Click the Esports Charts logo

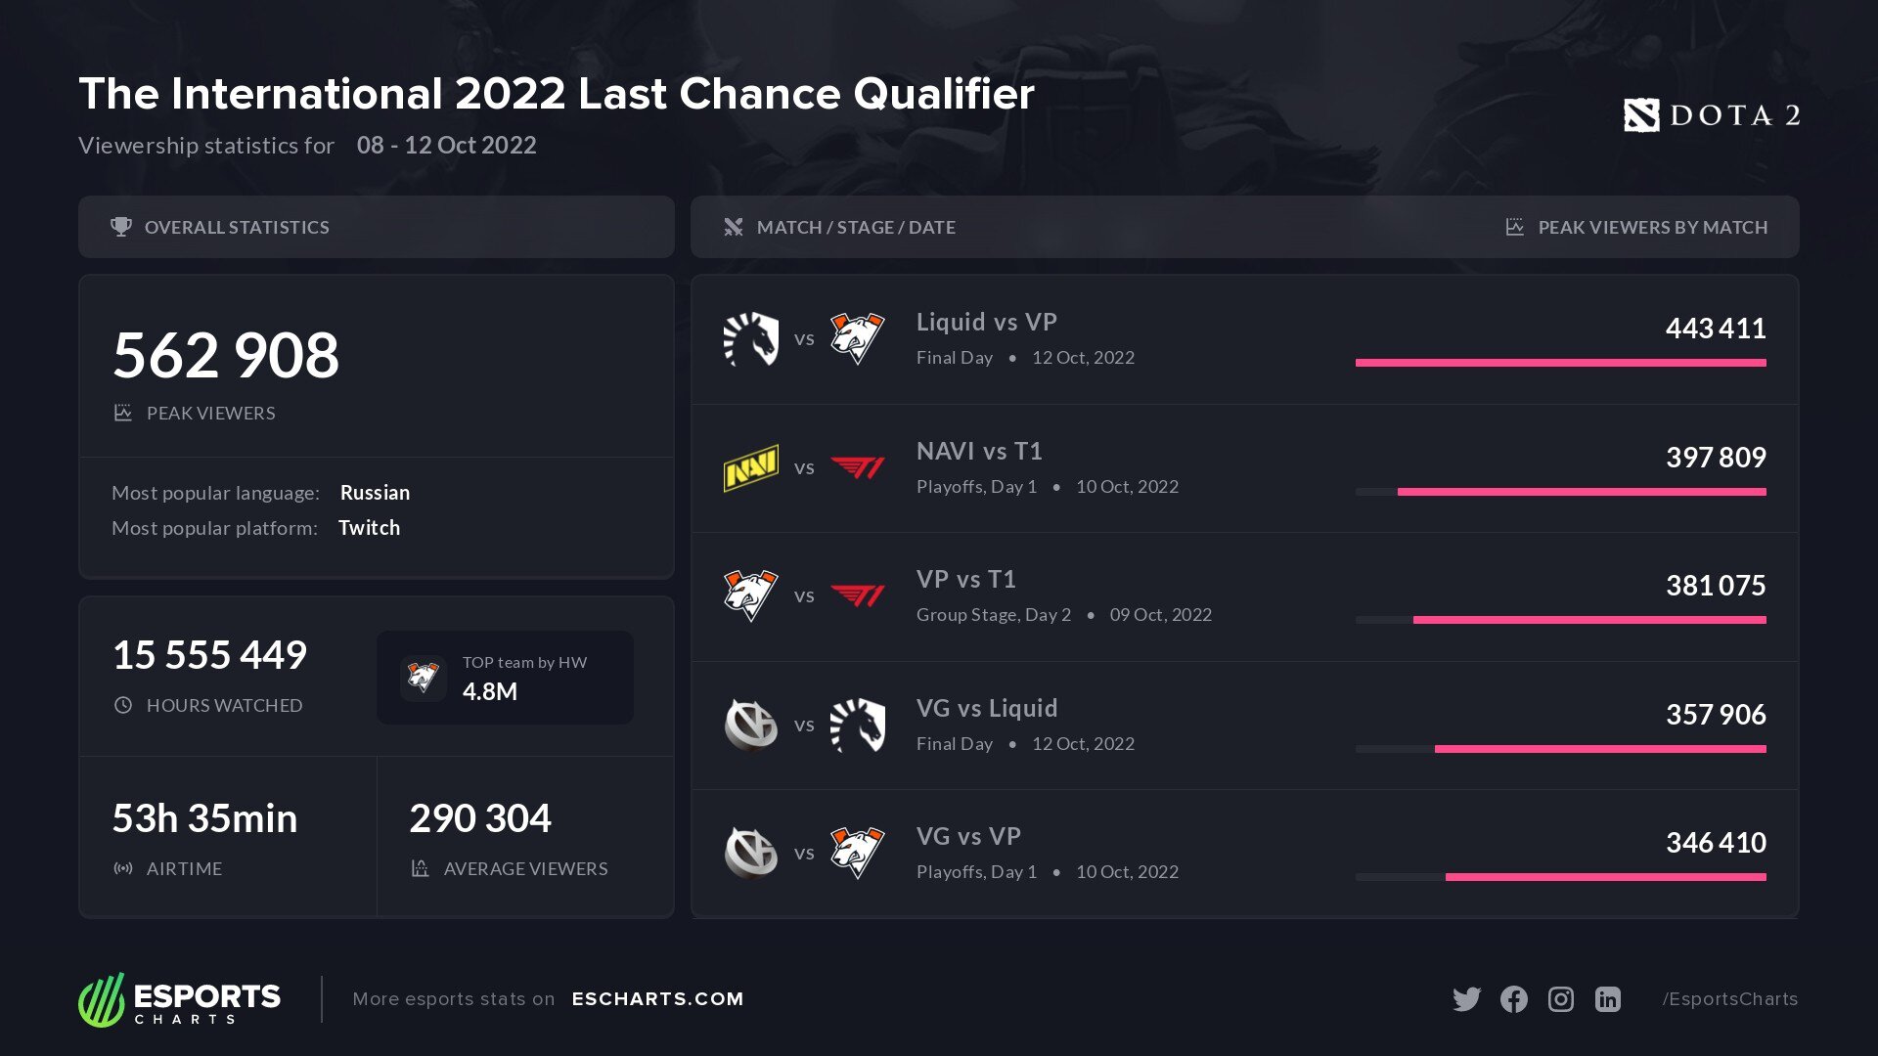point(180,999)
